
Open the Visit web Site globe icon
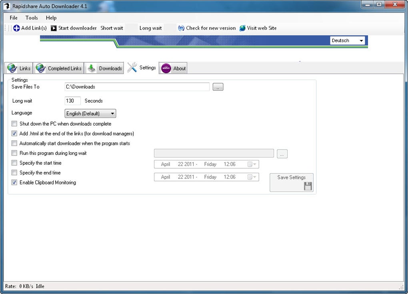(x=242, y=28)
